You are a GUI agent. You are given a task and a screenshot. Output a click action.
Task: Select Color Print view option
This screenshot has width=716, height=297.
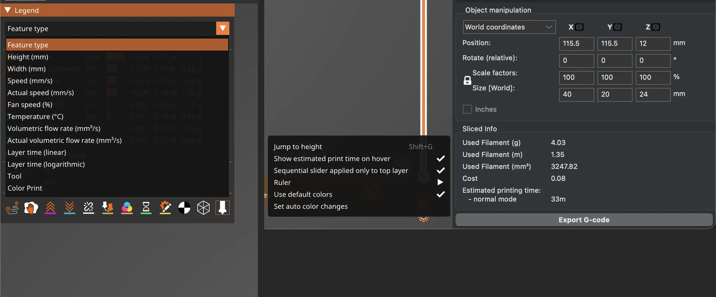coord(117,188)
